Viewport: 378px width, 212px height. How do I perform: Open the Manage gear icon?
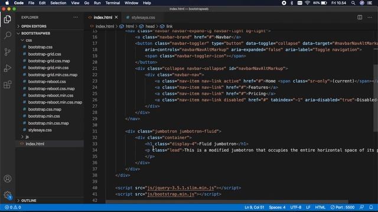point(8,195)
